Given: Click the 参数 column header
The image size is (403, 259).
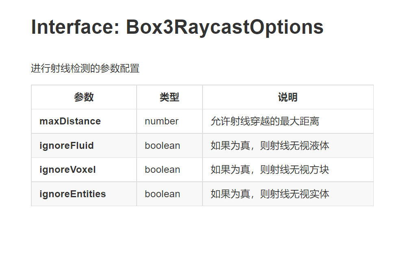Looking at the screenshot, I should point(84,97).
